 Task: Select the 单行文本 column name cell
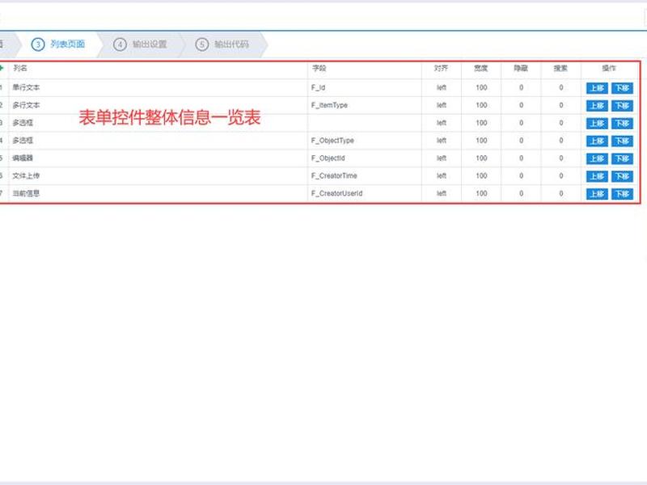coord(26,87)
